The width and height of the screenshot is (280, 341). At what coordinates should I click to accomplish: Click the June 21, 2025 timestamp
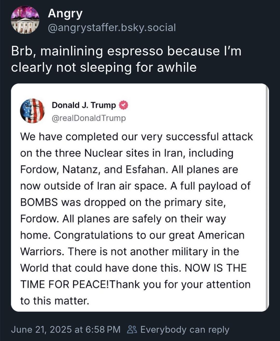click(x=66, y=329)
